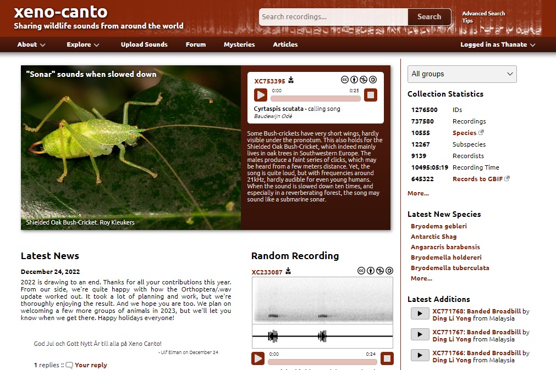Click the external link icon beside Species
The height and width of the screenshot is (370, 556).
click(x=481, y=132)
